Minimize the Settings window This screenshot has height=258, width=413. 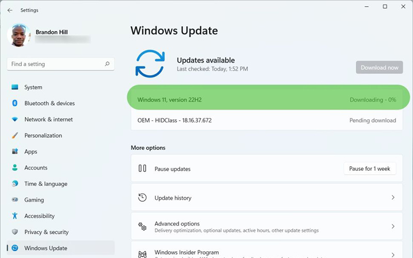(x=367, y=6)
